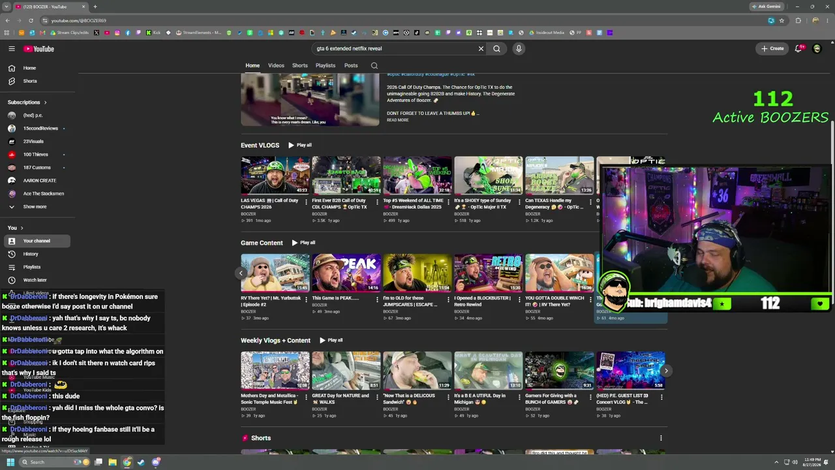Open the YouTube guide hamburger menu
Viewport: 835px width, 470px height.
point(12,49)
